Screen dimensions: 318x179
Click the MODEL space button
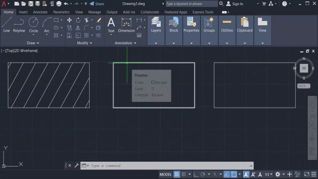pyautogui.click(x=165, y=175)
